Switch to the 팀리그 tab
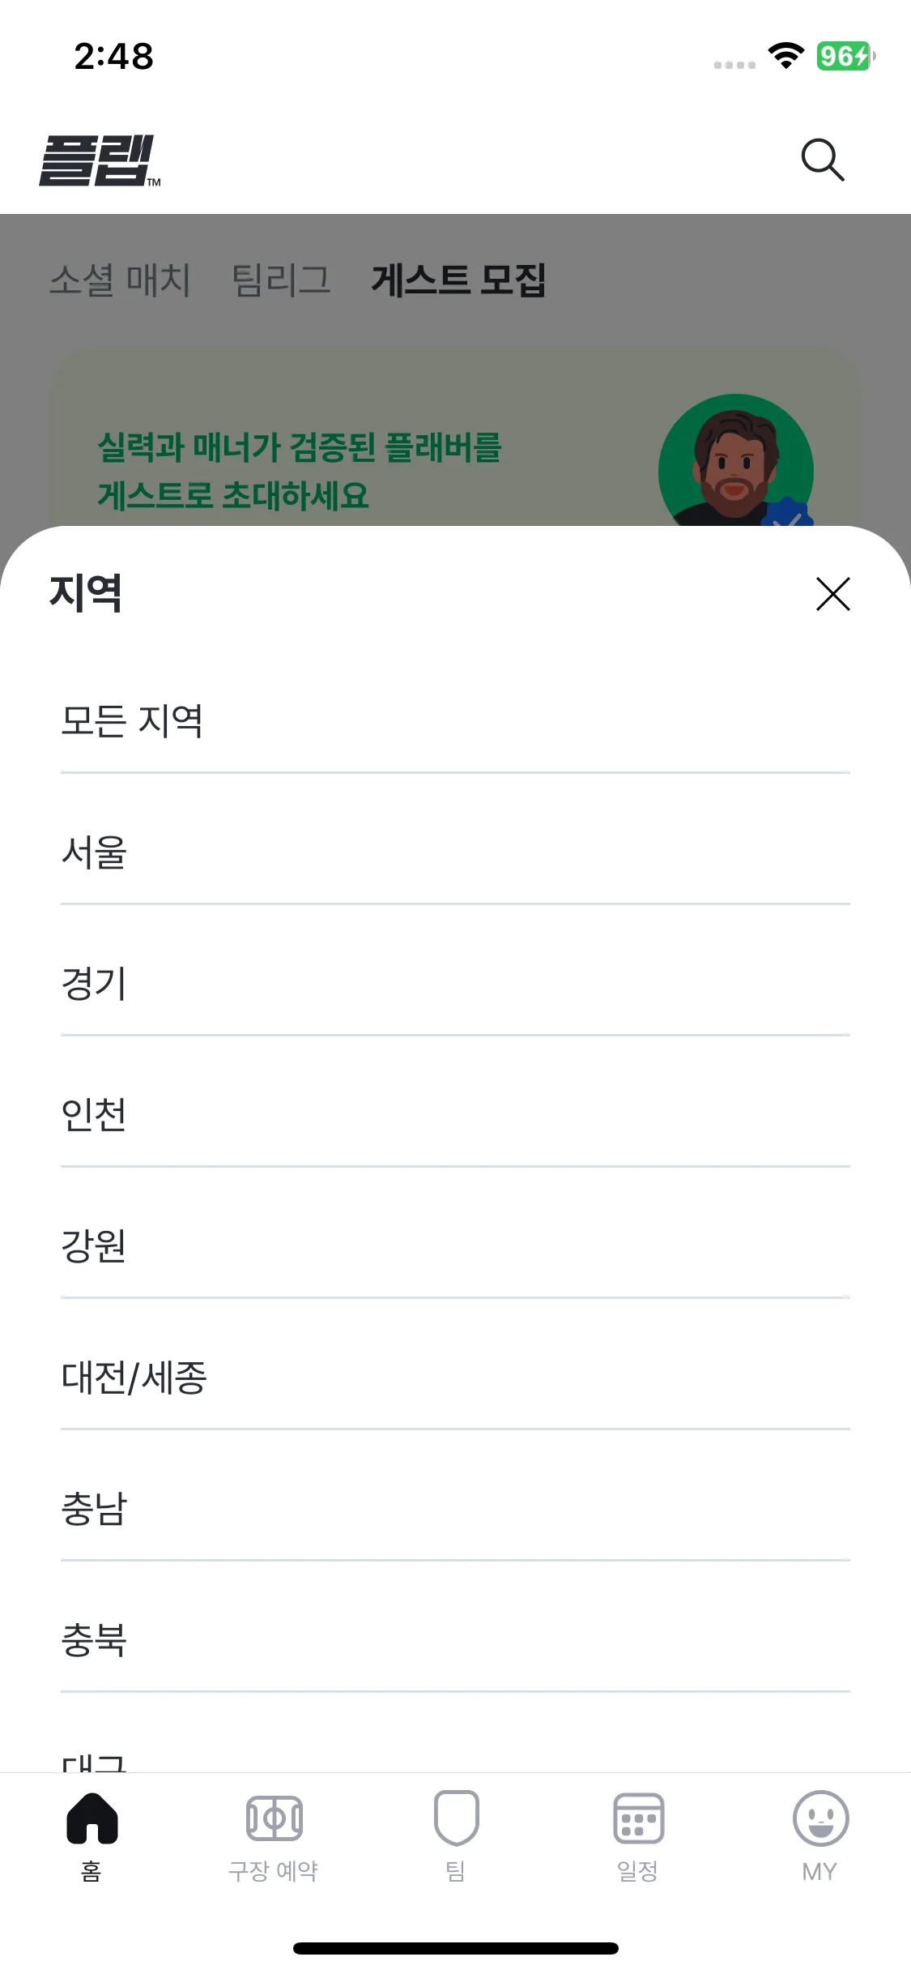Image resolution: width=911 pixels, height=1974 pixels. pos(281,280)
